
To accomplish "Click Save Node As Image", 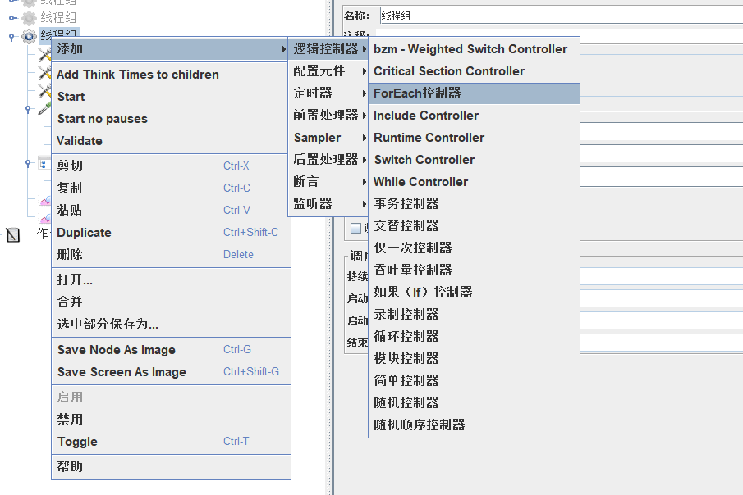I will [x=117, y=350].
